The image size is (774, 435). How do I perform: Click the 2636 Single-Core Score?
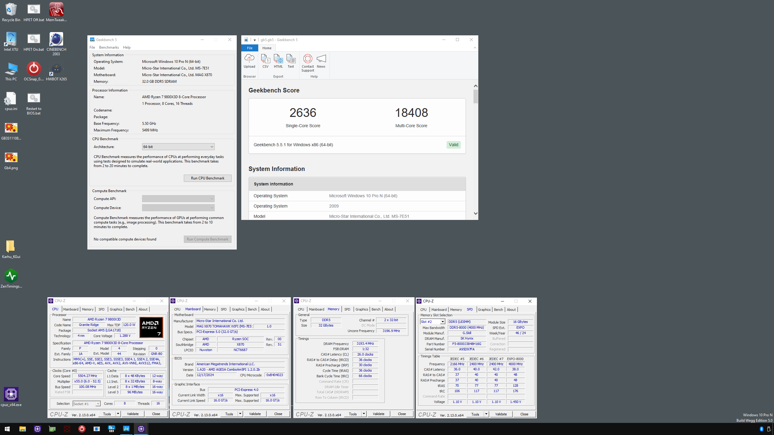303,113
